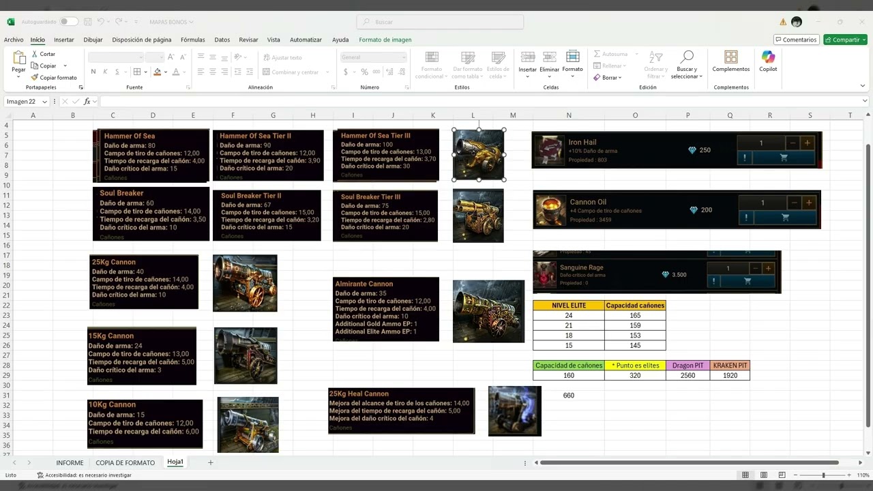Switch to the INFORME sheet tab

pos(70,462)
